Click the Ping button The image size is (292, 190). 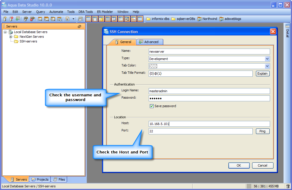263,131
